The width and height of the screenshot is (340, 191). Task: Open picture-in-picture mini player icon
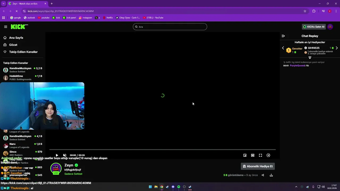[245, 155]
